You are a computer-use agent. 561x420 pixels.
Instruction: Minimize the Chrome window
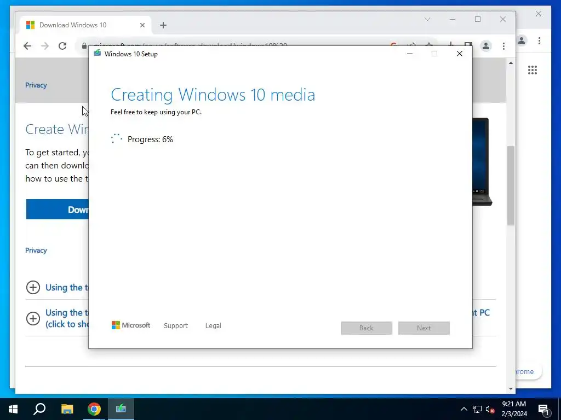453,19
